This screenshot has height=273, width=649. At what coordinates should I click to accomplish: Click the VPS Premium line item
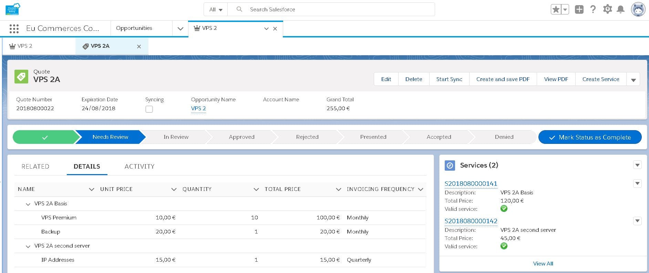click(x=59, y=218)
